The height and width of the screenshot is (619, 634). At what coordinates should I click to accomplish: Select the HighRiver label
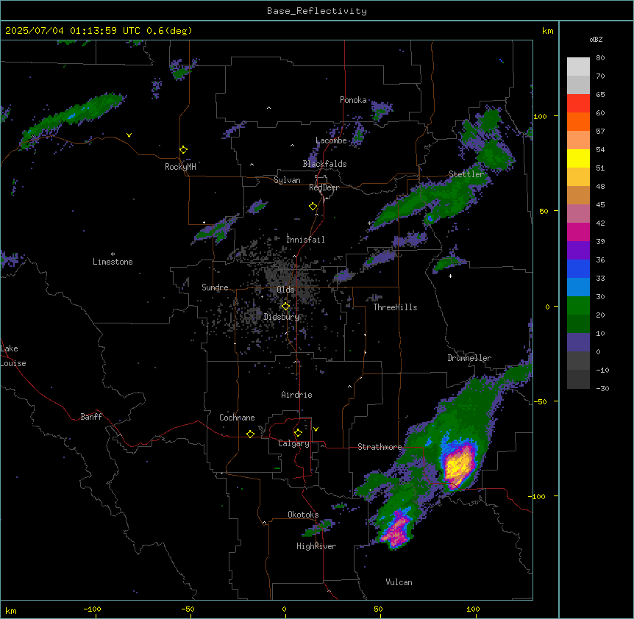pyautogui.click(x=316, y=546)
